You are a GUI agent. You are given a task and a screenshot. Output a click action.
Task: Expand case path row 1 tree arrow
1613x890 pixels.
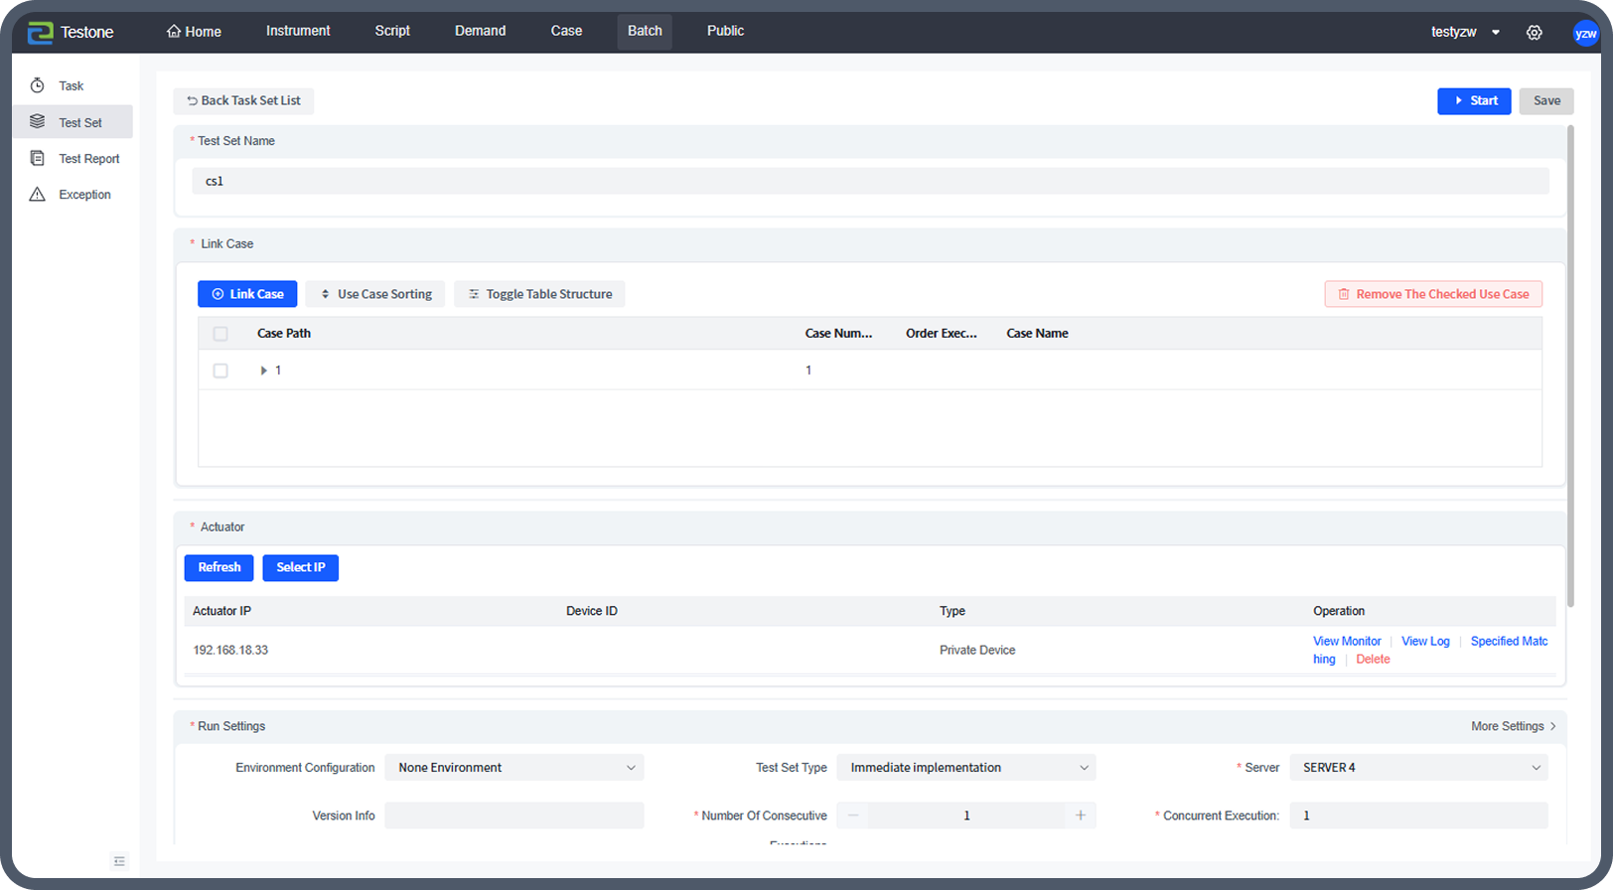[x=263, y=371]
